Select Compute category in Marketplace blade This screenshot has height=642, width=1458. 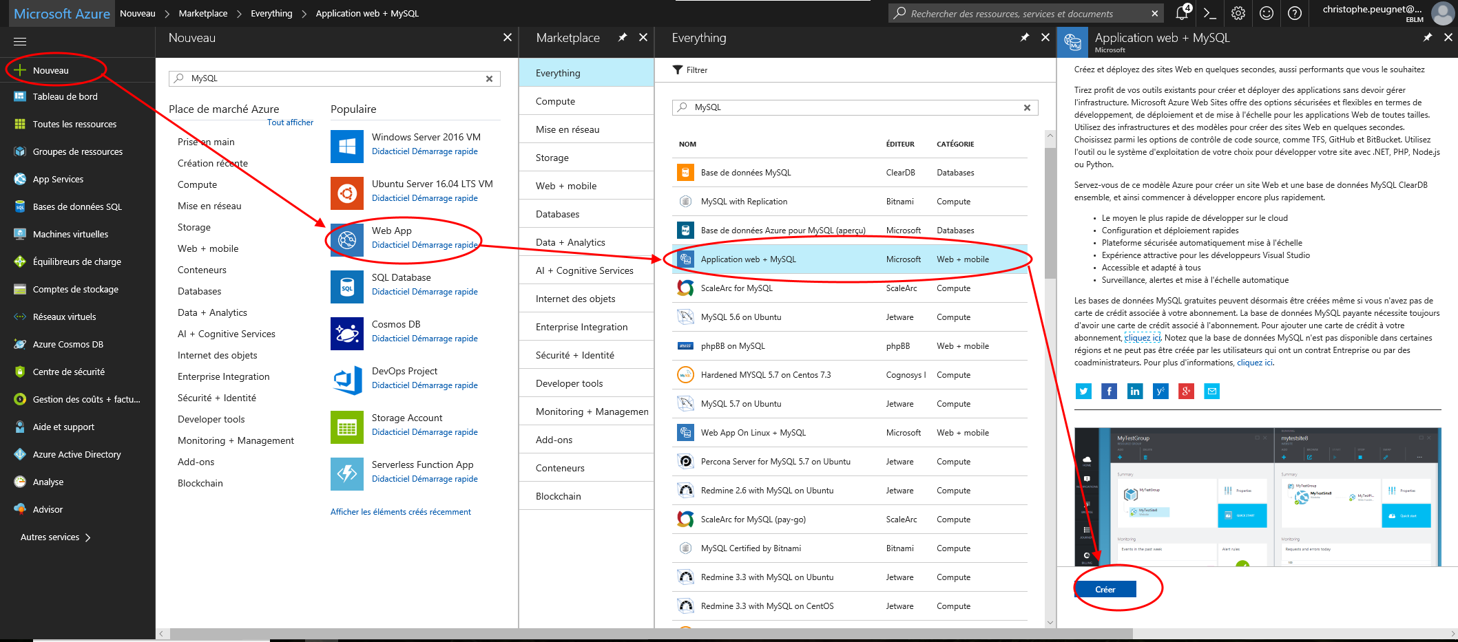586,101
